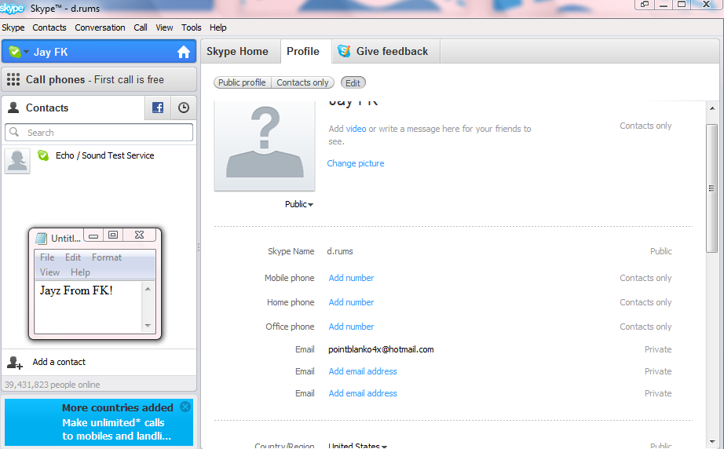Click the Edit profile button
Screen dimensions: 724x449
(x=353, y=83)
